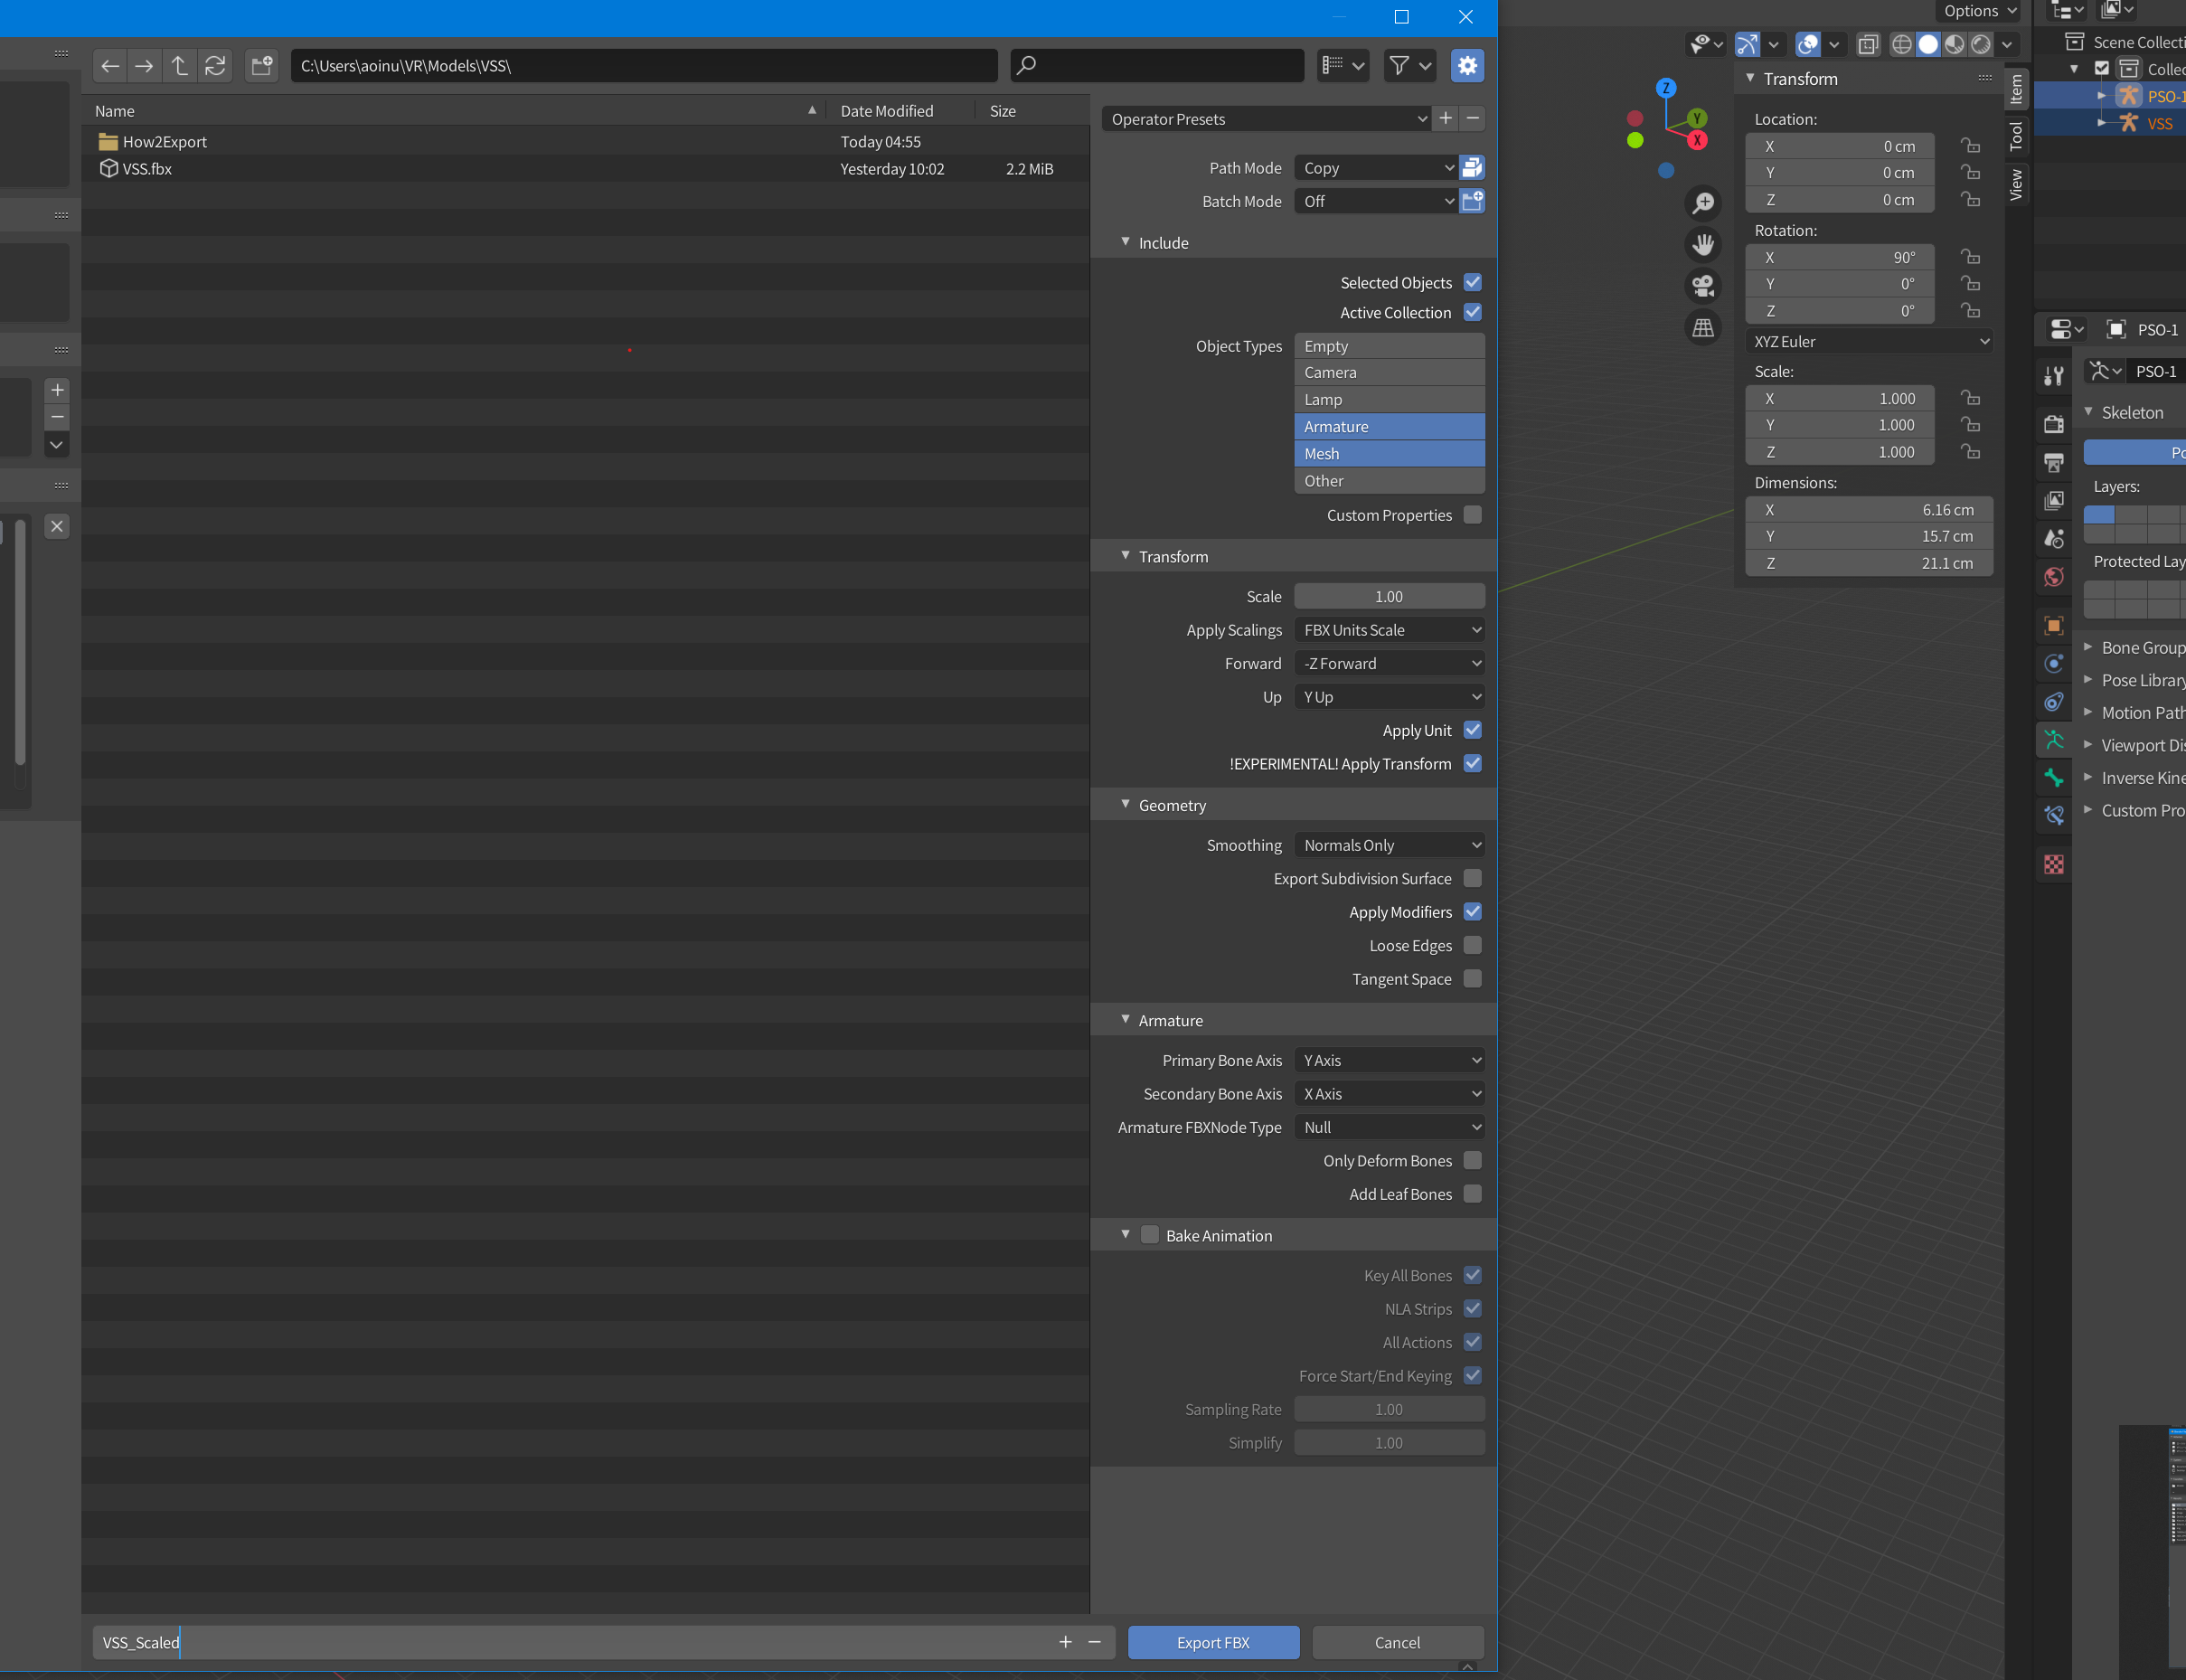Click the Scale value slider field
This screenshot has width=2186, height=1680.
[1389, 597]
